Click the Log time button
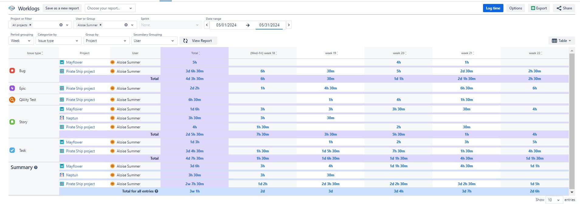The width and height of the screenshot is (580, 204). coord(493,8)
